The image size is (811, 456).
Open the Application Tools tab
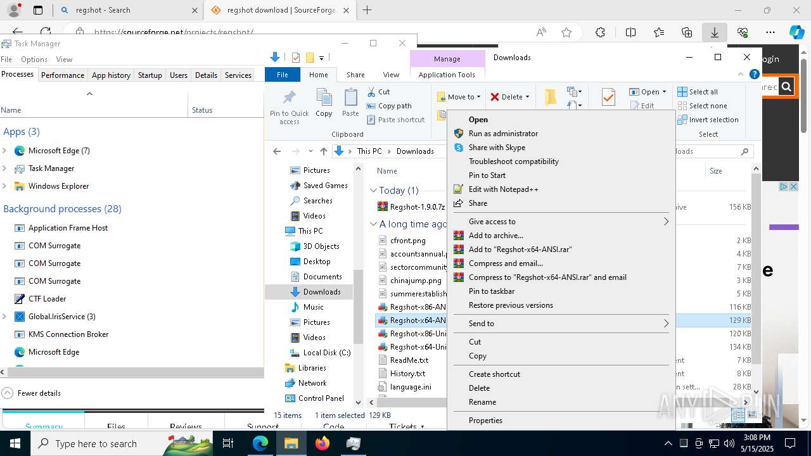(447, 75)
